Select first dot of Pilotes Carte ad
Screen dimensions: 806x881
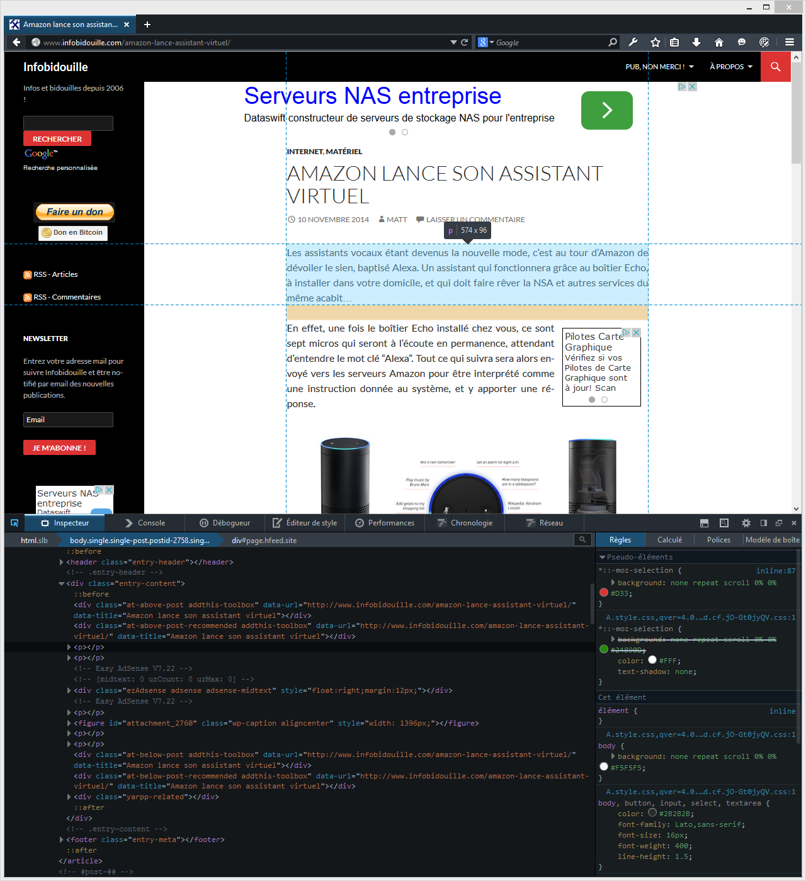click(x=592, y=400)
